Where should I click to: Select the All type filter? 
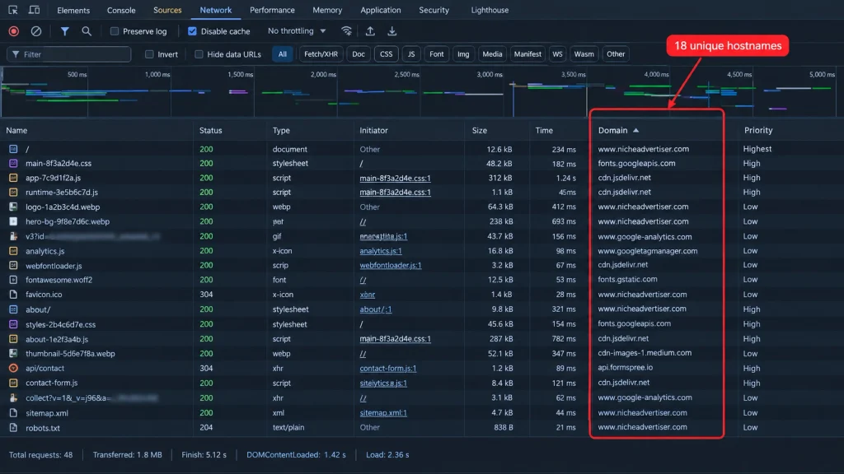point(283,54)
